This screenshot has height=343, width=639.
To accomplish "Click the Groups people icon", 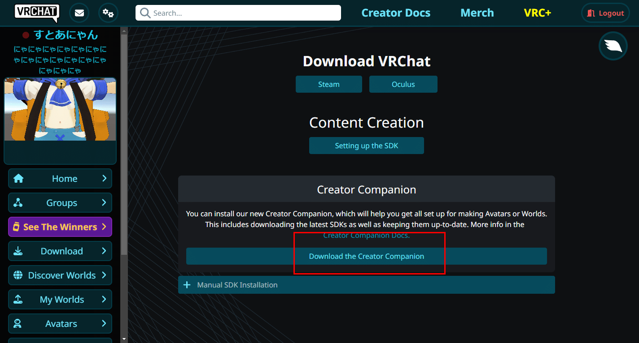I will (18, 202).
